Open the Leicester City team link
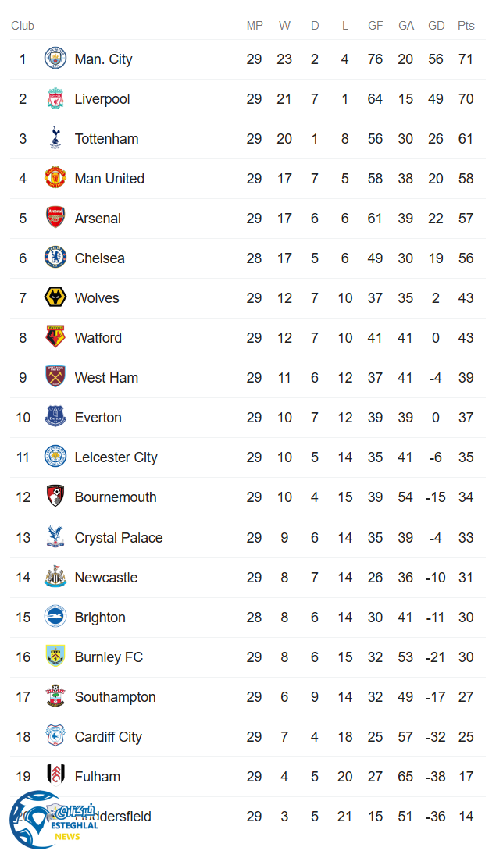Screen dimensions: 503x865 pyautogui.click(x=116, y=457)
